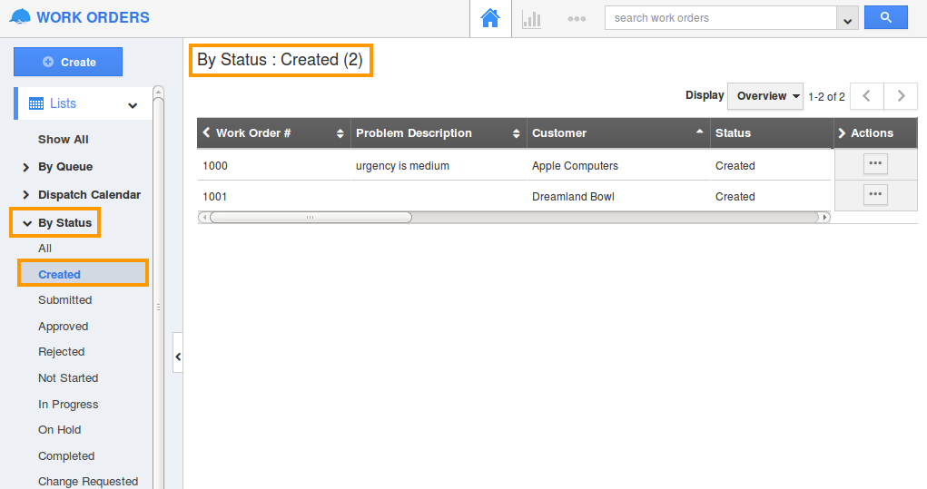Image resolution: width=927 pixels, height=489 pixels.
Task: Select Show All in sidebar
Action: click(64, 140)
